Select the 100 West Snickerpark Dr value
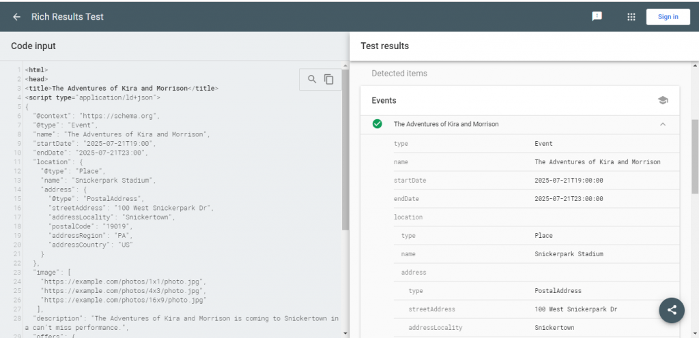 tap(576, 309)
